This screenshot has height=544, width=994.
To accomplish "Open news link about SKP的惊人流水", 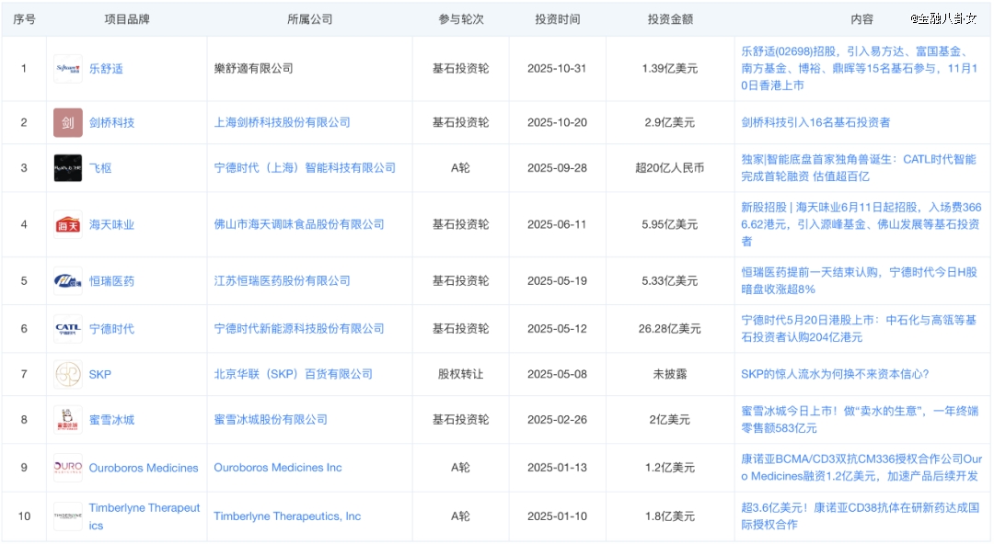I will (835, 374).
